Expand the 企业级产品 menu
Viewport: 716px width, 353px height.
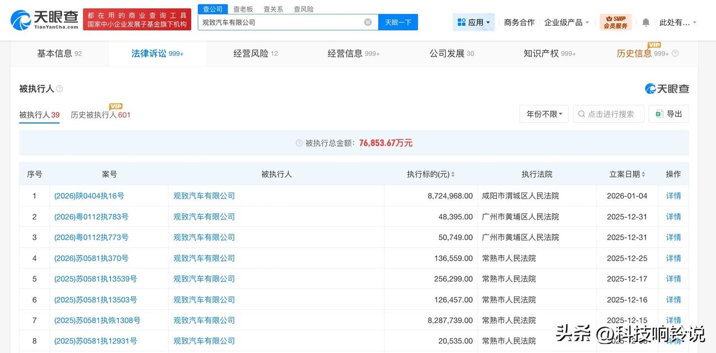[567, 22]
